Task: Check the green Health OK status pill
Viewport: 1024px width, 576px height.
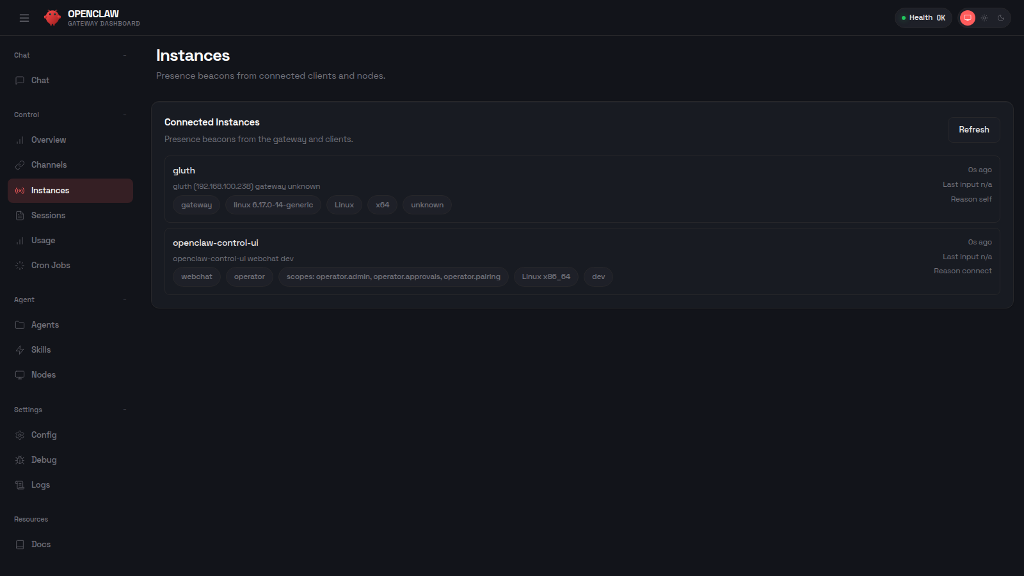Action: pos(923,17)
